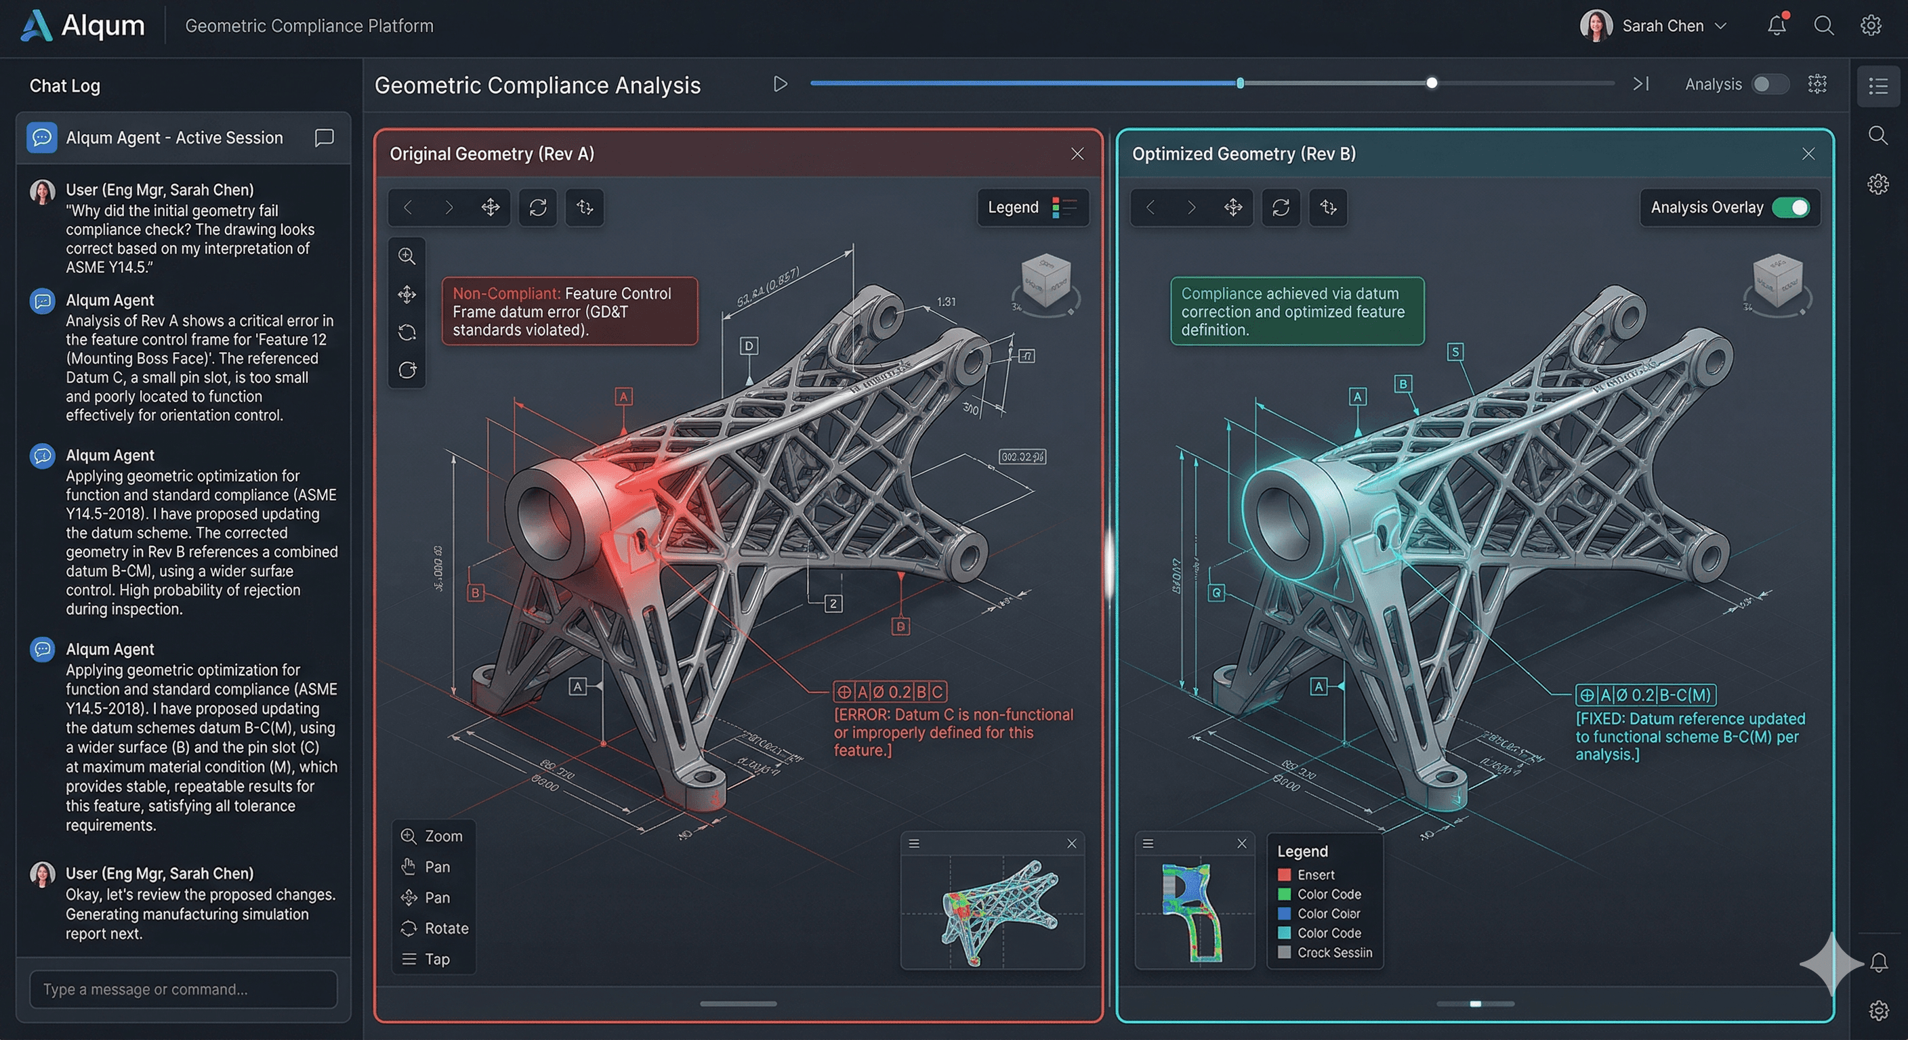Click the forward navigation chevron in Rev A panel
Image resolution: width=1908 pixels, height=1040 pixels.
449,208
